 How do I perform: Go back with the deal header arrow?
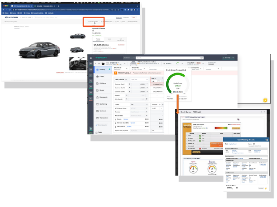(96, 64)
